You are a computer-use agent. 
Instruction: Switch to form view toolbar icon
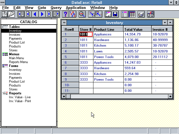pyautogui.click(x=125, y=14)
